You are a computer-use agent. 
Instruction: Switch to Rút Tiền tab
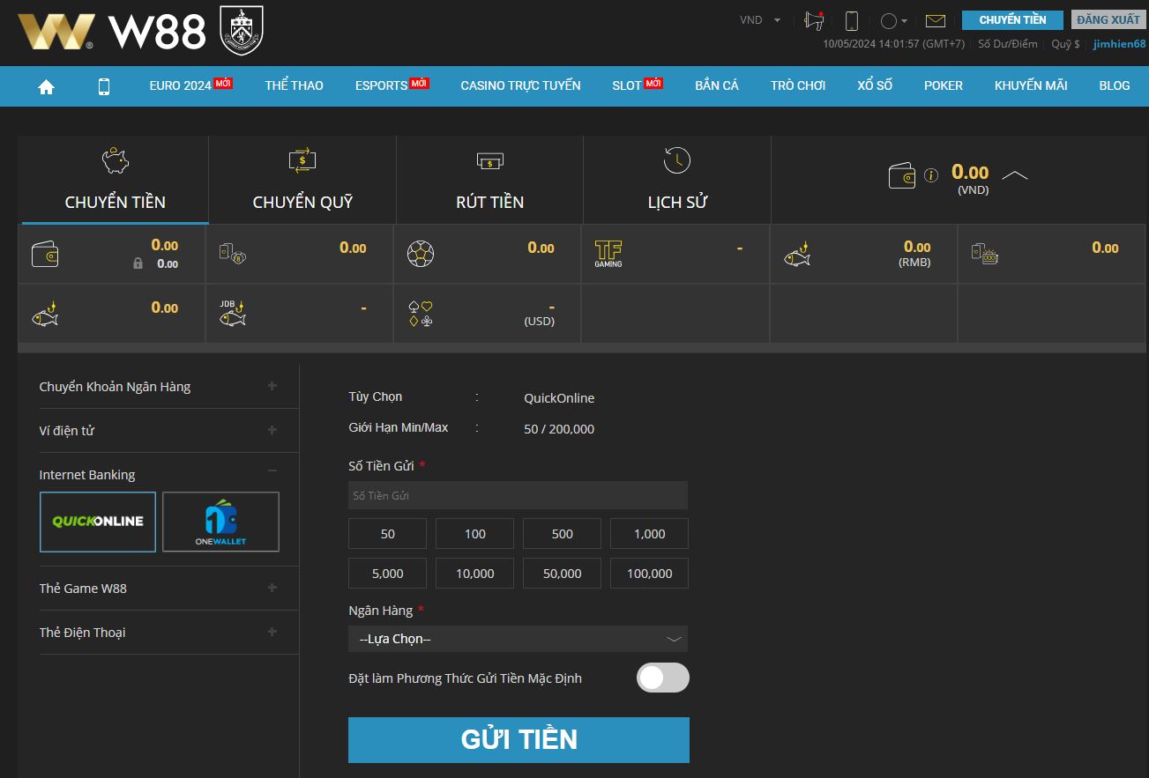pos(489,180)
